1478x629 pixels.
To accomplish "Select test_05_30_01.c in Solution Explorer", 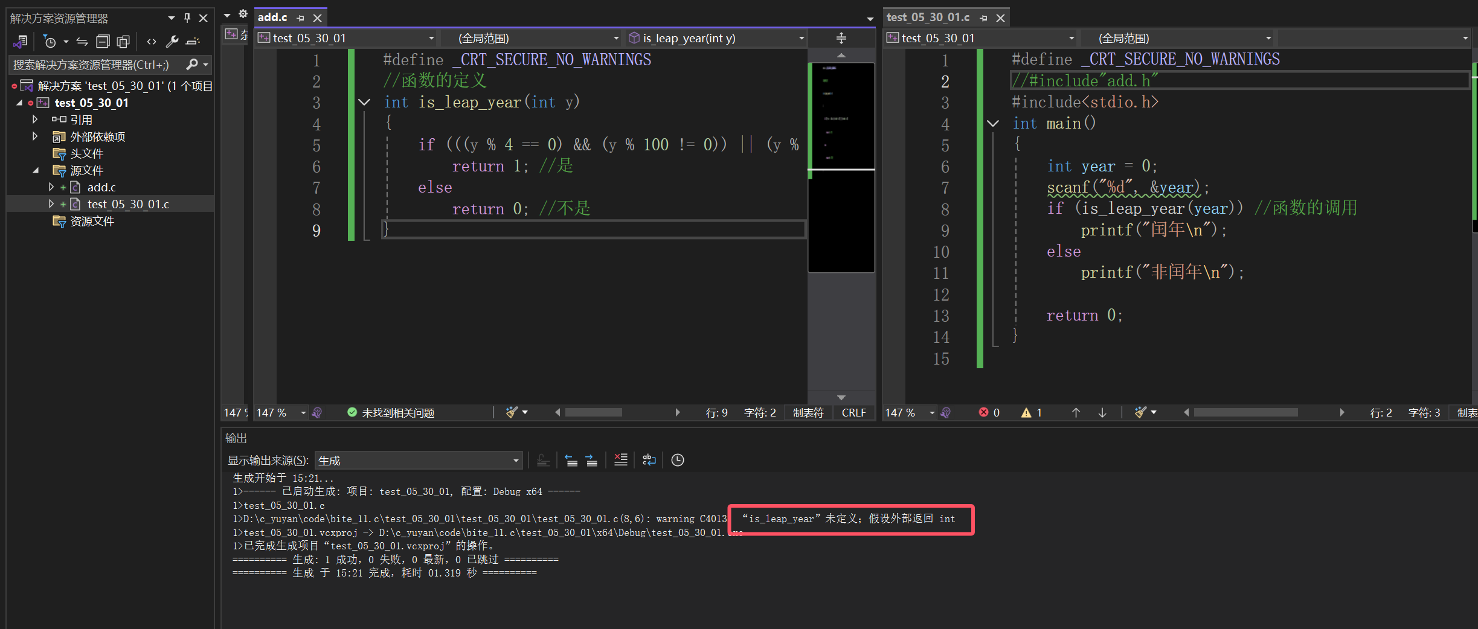I will 128,204.
